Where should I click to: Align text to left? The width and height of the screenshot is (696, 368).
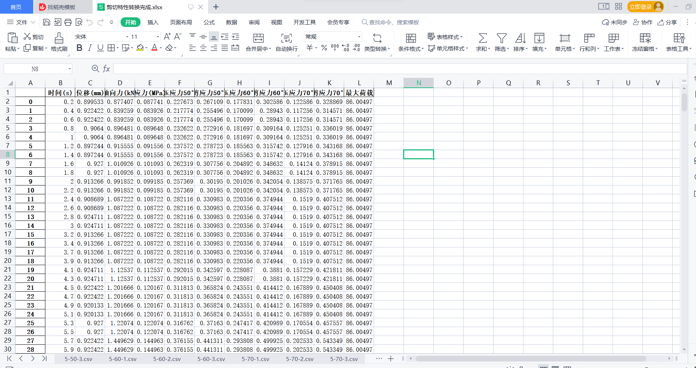tap(192, 48)
